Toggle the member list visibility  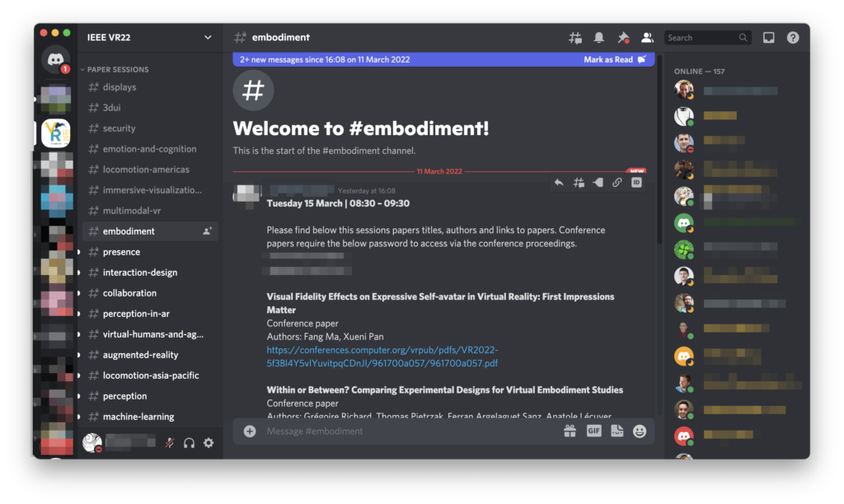click(647, 38)
